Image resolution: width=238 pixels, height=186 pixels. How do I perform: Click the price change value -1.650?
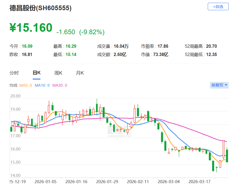pos(66,32)
